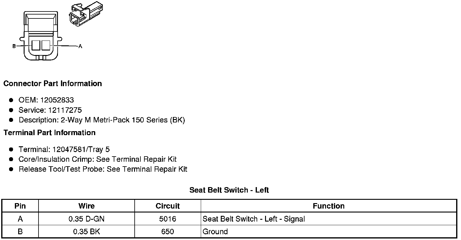This screenshot has width=461, height=240.
Task: Select terminal cavity A in connector diagram
Action: [45, 46]
